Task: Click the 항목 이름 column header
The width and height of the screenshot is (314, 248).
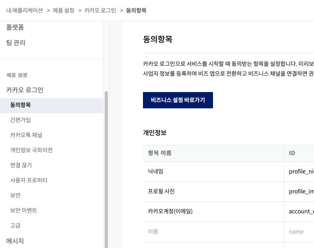Action: tap(213, 154)
